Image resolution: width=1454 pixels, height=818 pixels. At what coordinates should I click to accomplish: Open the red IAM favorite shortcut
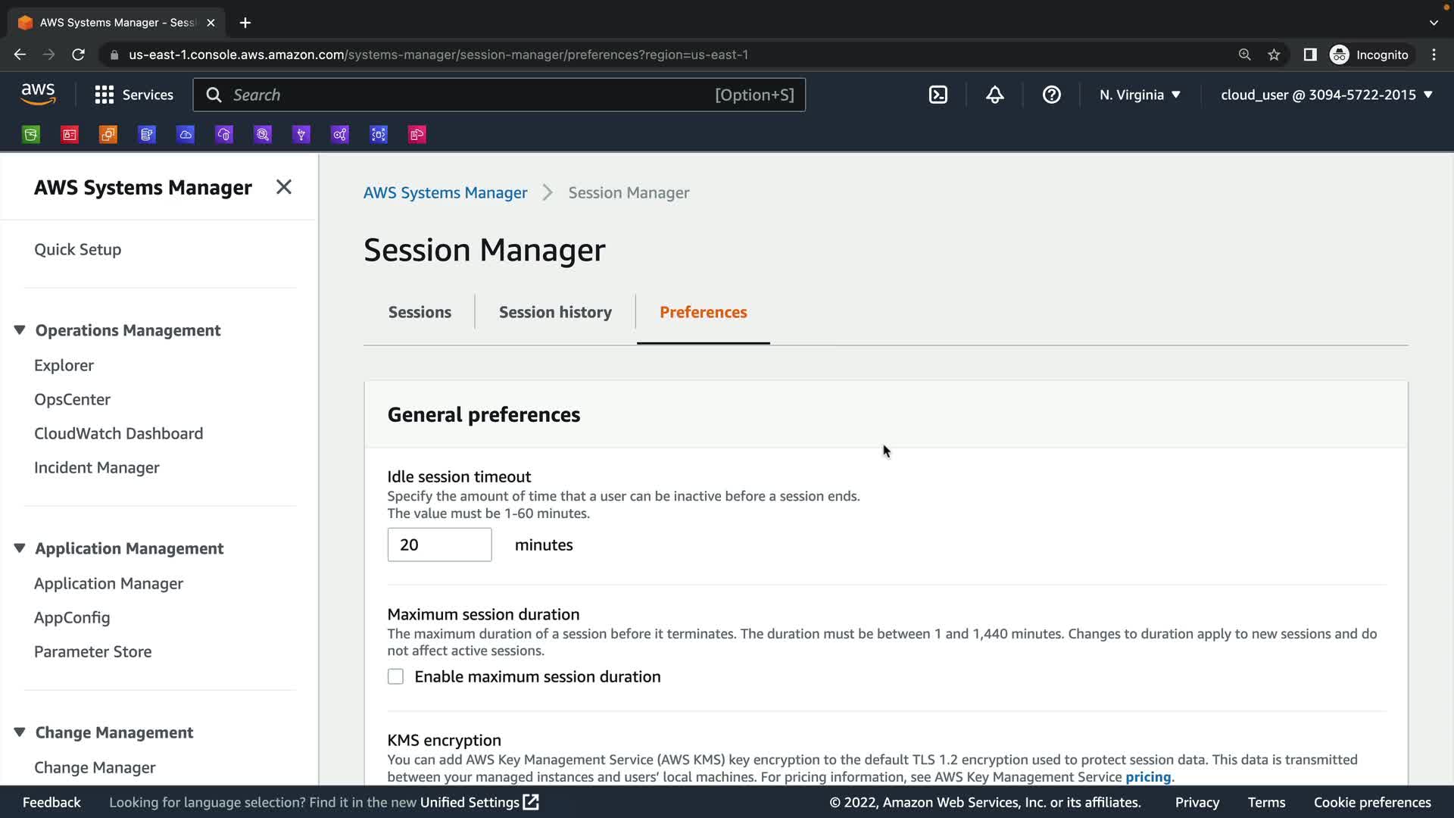70,135
